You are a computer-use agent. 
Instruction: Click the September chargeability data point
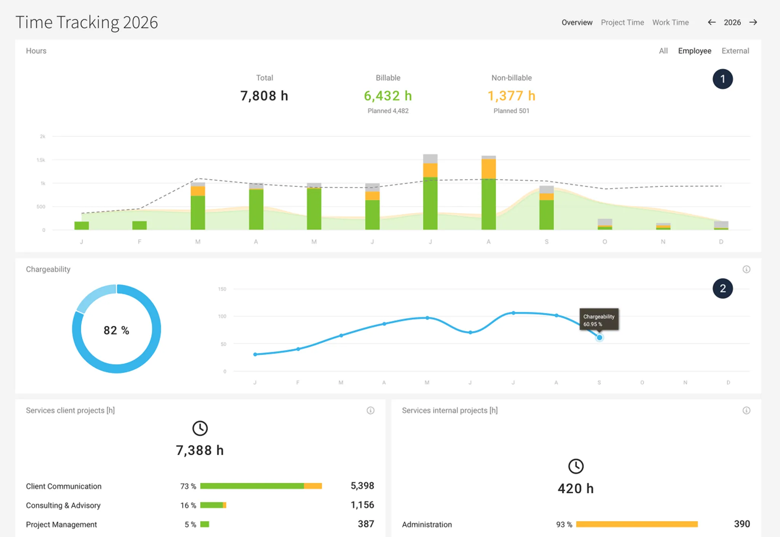point(599,338)
